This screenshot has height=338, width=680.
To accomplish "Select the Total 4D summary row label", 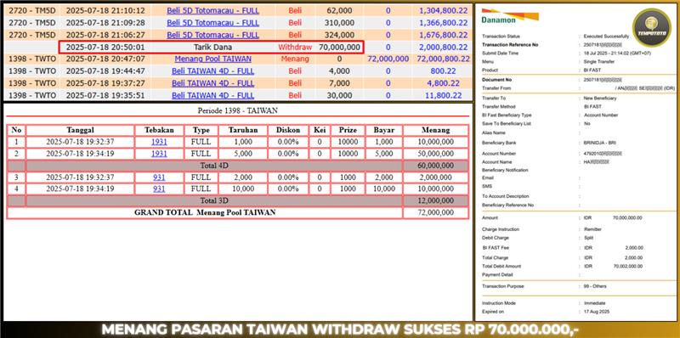I will coord(214,166).
